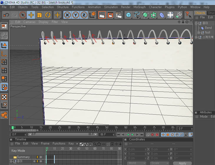
Task: Activate the Scale tool
Action: [x=39, y=15]
